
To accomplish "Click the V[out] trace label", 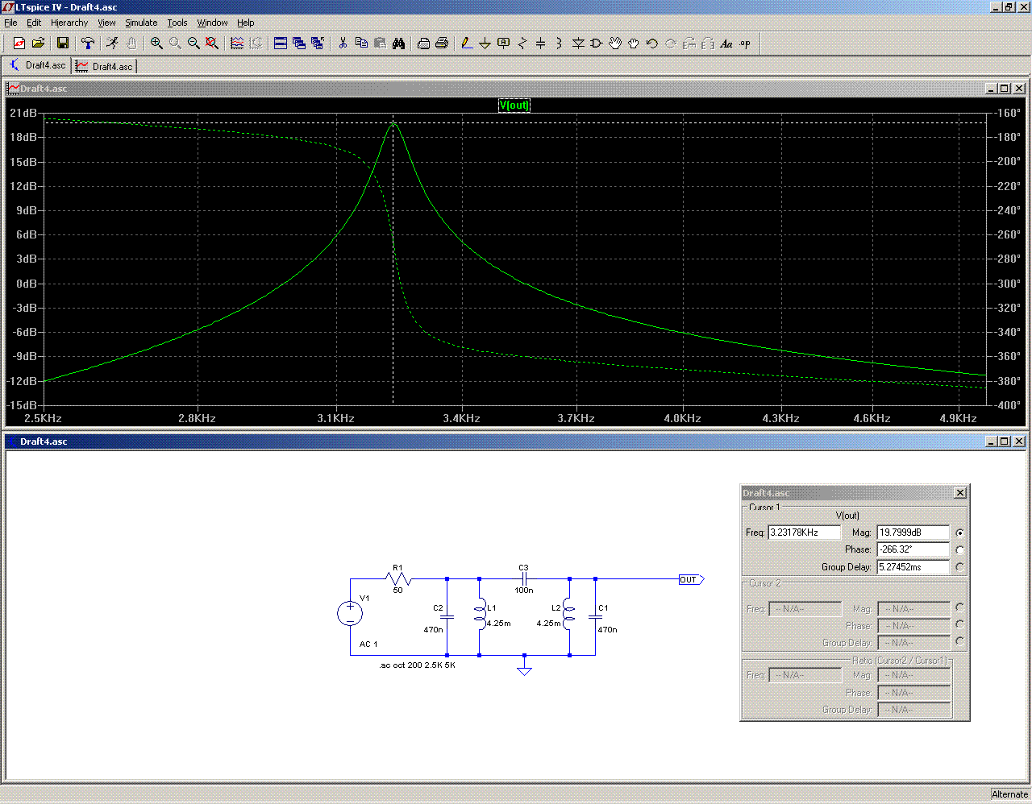I will [x=514, y=106].
